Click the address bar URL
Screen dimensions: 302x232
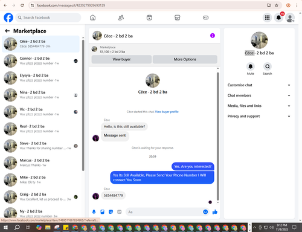[71, 5]
